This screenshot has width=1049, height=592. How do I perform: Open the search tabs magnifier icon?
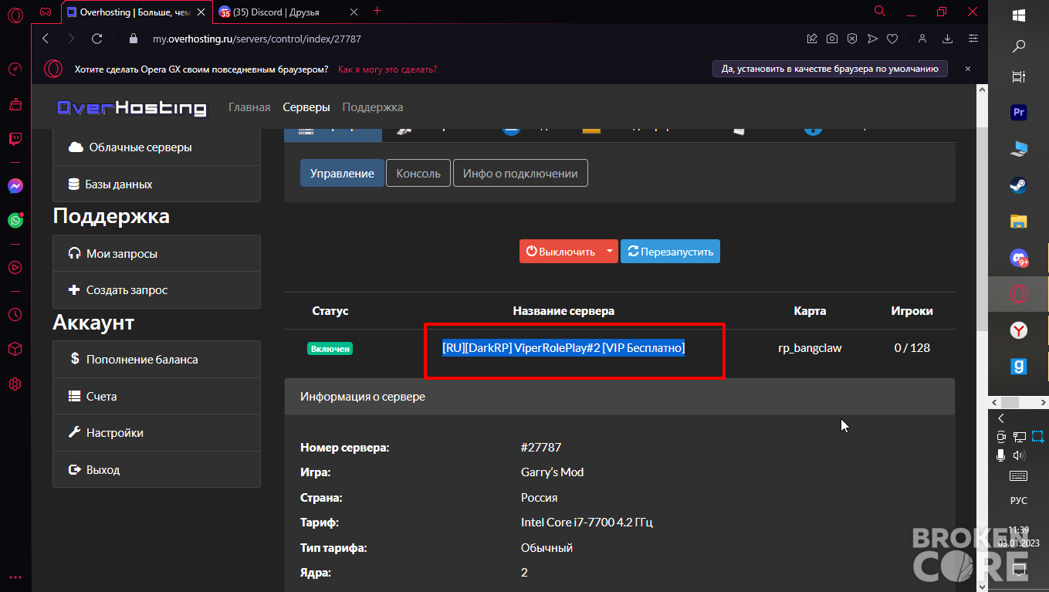click(x=880, y=11)
